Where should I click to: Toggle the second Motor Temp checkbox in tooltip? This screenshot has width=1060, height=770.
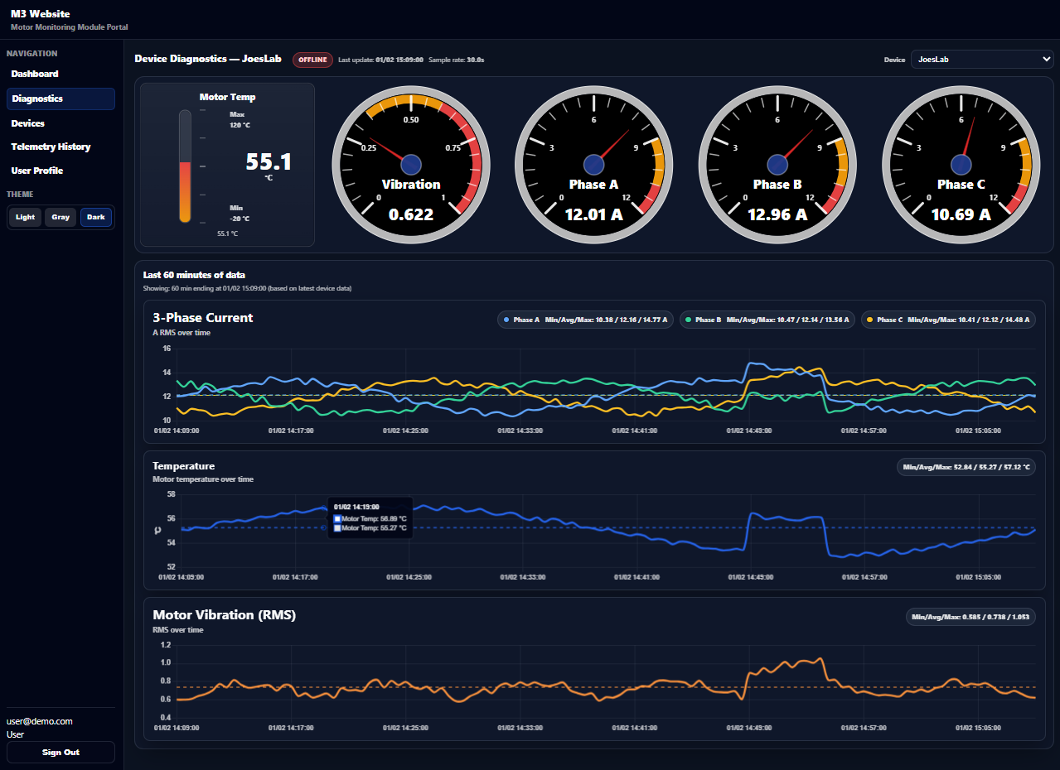[x=337, y=528]
